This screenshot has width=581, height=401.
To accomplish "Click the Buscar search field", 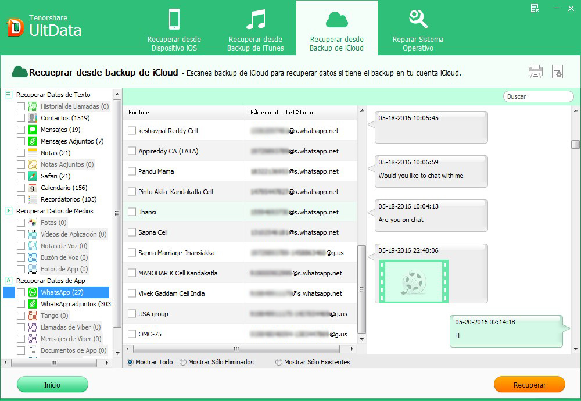I will (x=539, y=96).
